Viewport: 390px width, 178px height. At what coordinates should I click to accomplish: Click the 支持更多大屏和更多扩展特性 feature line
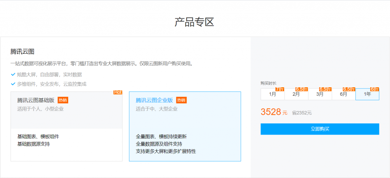tap(166, 151)
